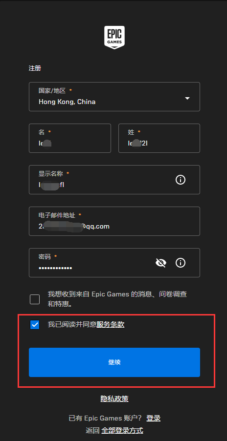
Task: Uncheck the 我已阅读并同意服务条款 checkbox
Action: 35,325
